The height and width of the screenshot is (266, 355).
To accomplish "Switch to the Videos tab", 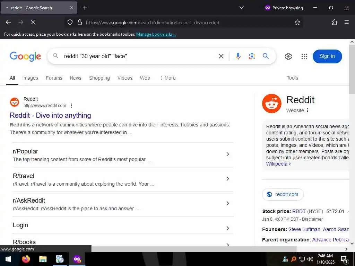I will click(125, 78).
